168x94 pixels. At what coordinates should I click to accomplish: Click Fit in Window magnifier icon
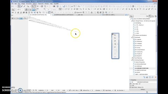click(x=115, y=44)
